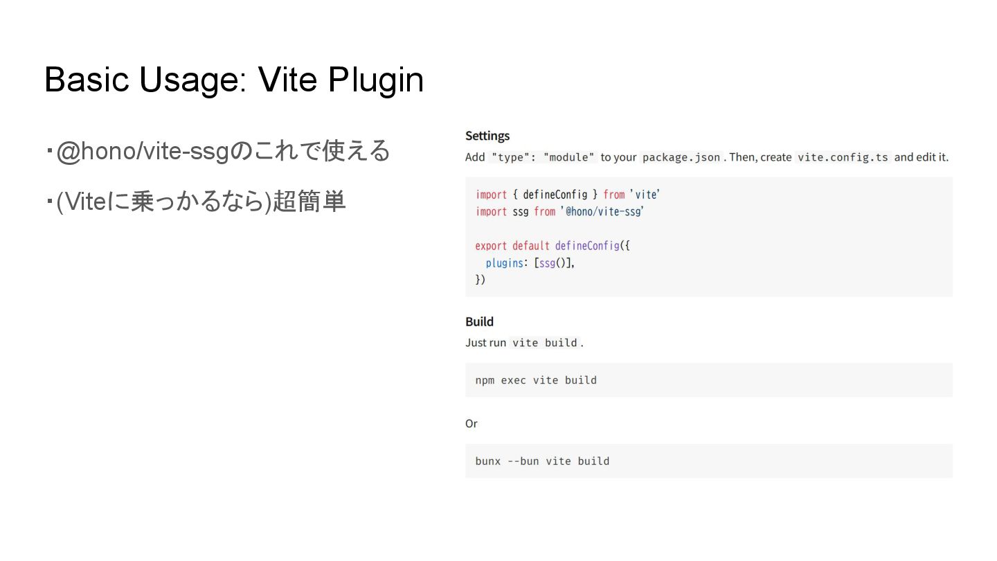Screen dimensions: 997x561
Task: Click the closing "})" code line
Action: tap(480, 280)
